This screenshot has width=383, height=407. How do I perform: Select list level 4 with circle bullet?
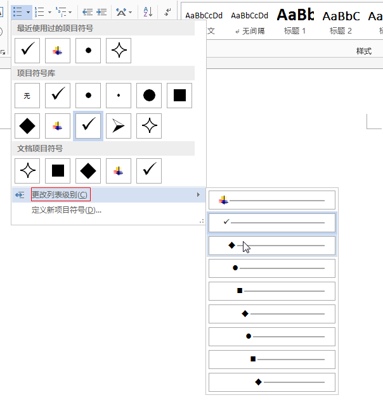pos(272,268)
